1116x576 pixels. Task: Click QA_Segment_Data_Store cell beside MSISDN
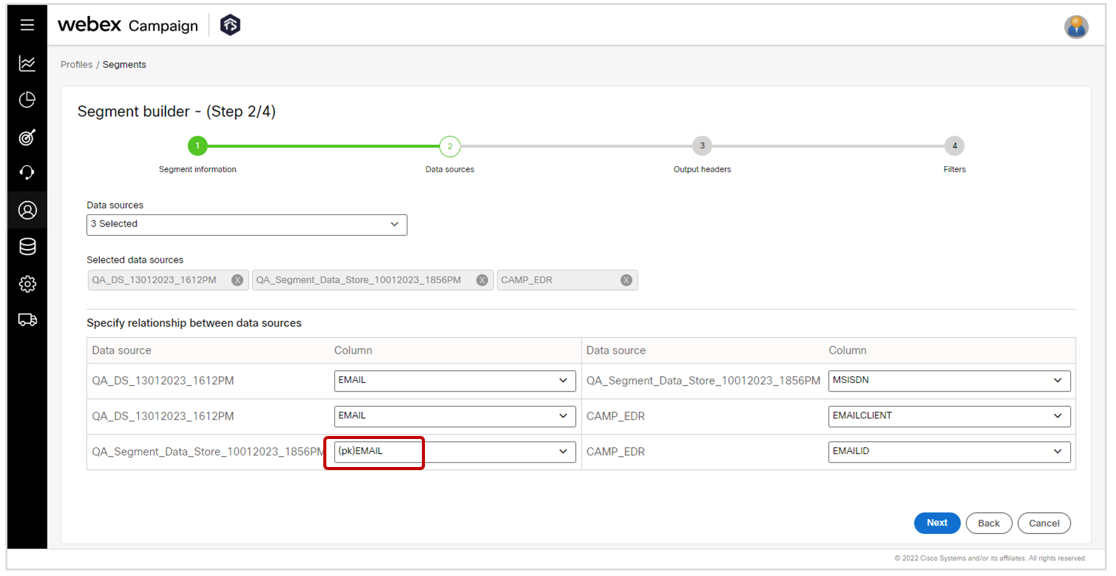tap(703, 381)
